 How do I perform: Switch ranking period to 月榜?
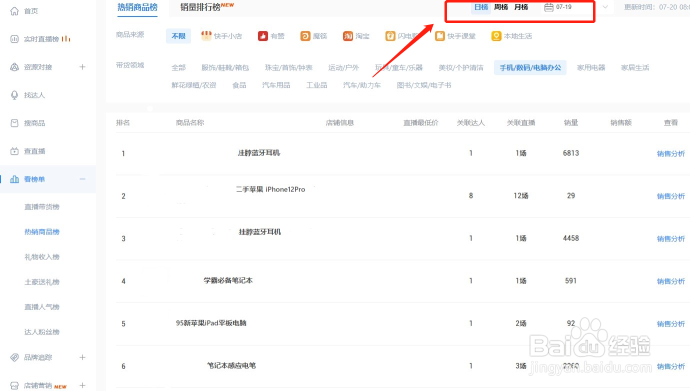[x=520, y=6]
